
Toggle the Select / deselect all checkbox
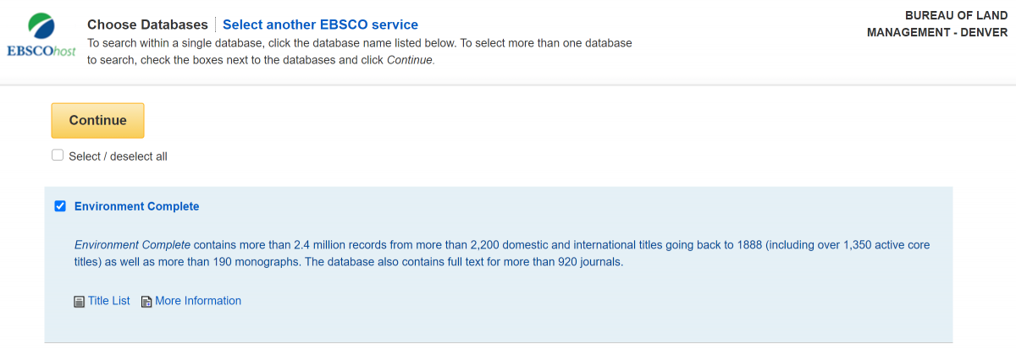pyautogui.click(x=58, y=156)
